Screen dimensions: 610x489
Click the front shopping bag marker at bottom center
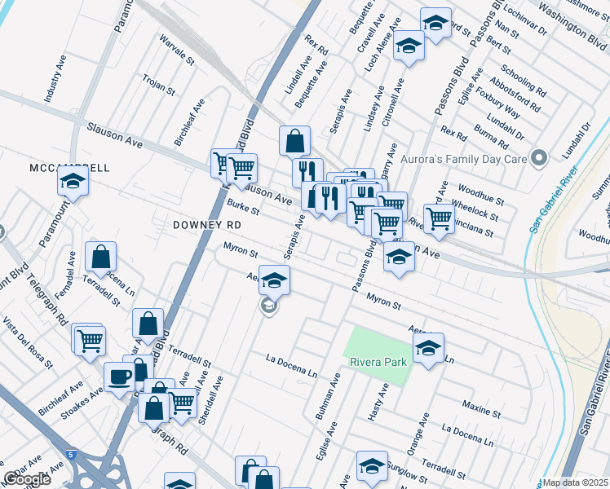pyautogui.click(x=263, y=478)
